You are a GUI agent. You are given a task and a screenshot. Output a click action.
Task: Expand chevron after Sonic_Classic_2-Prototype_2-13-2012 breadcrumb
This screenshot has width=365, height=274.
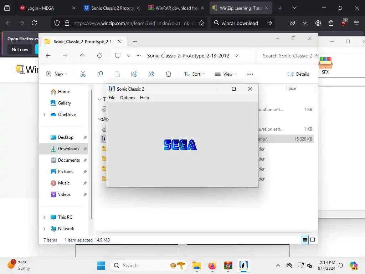click(x=237, y=56)
